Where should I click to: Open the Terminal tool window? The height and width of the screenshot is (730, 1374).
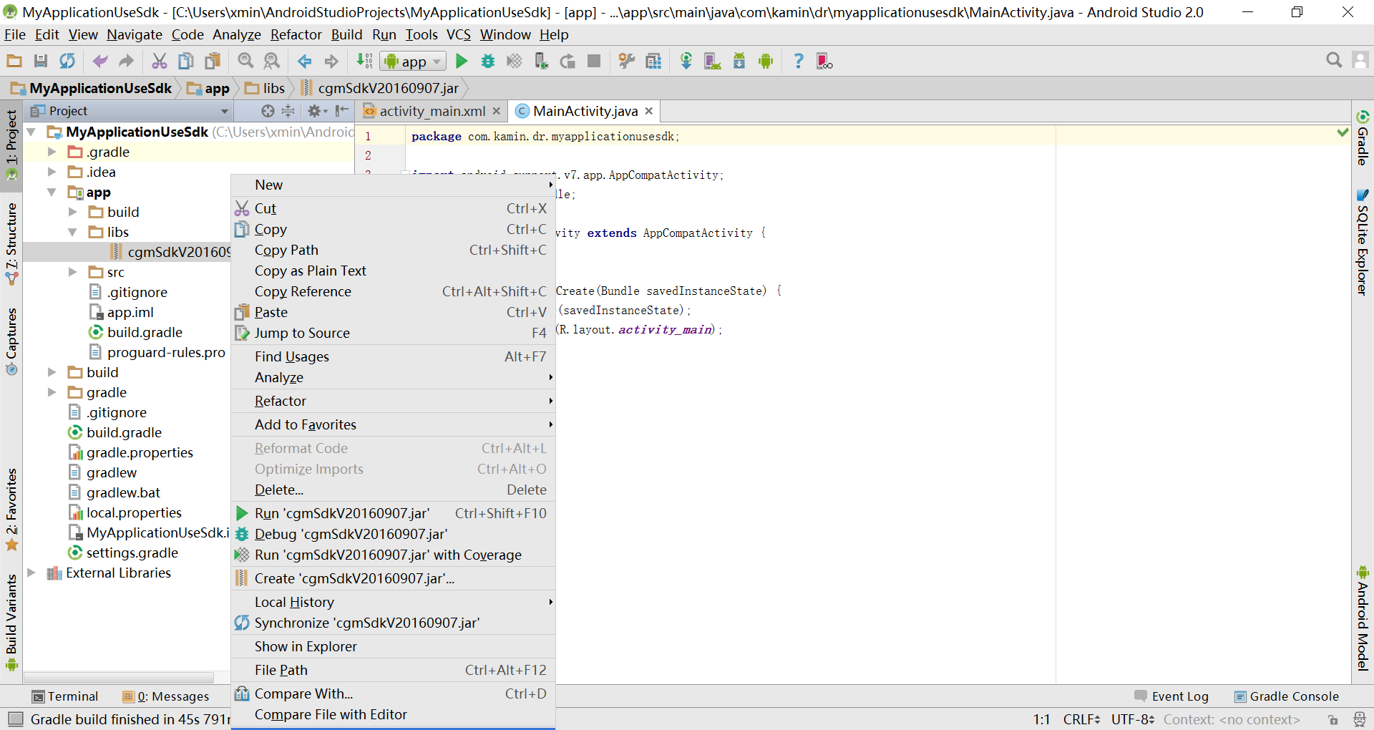point(65,696)
